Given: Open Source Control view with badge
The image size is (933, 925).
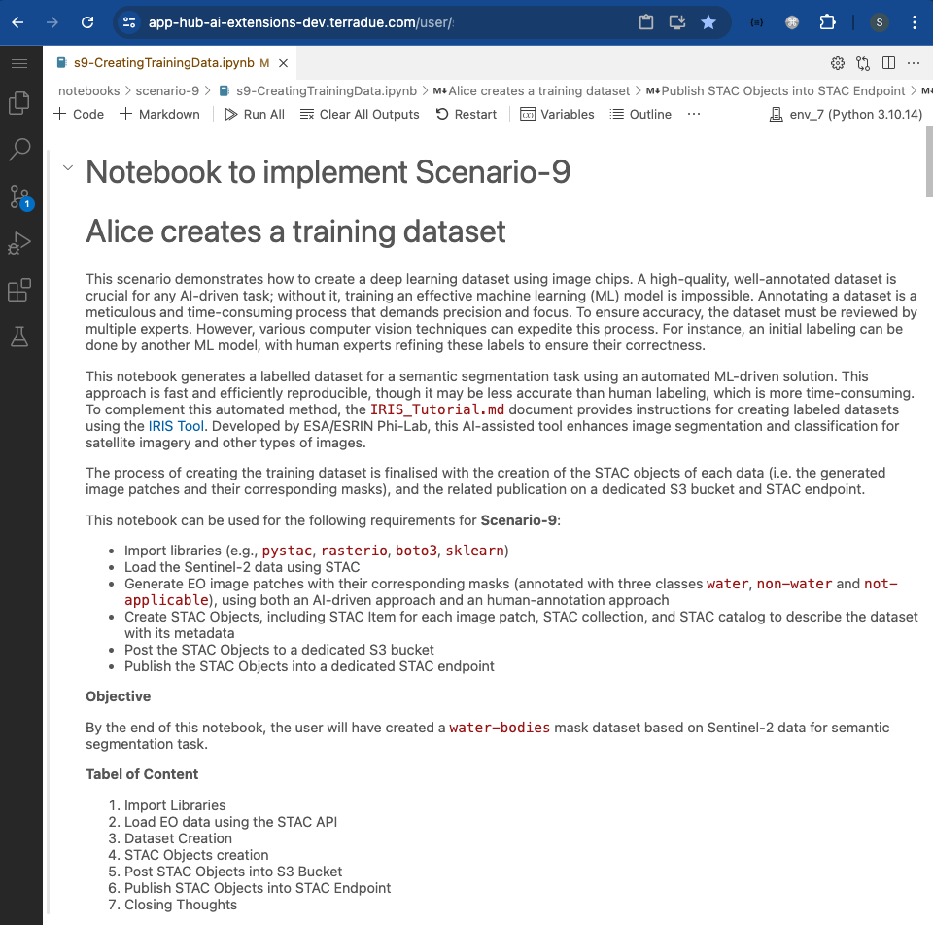Looking at the screenshot, I should tap(19, 197).
